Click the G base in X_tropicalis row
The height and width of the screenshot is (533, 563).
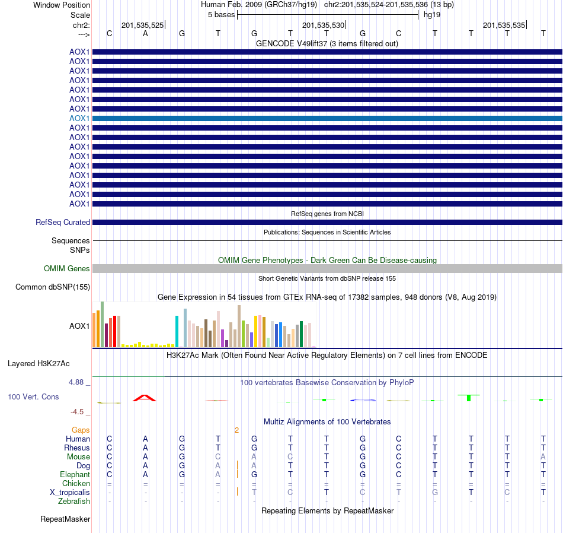435,493
